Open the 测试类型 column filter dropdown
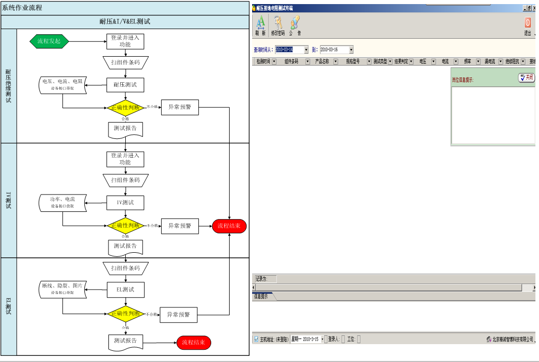 click(x=390, y=62)
